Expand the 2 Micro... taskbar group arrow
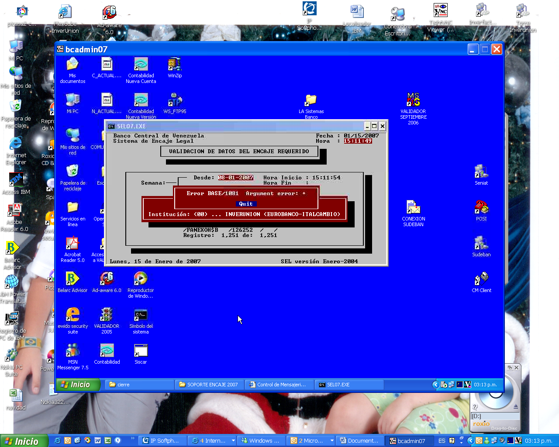 332,441
